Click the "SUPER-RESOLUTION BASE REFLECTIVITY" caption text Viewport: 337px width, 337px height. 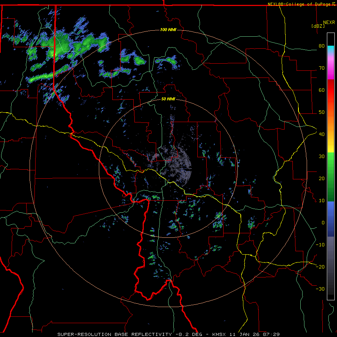[115, 334]
